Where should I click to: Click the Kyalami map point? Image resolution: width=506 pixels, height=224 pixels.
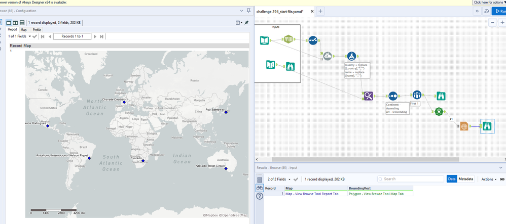point(143,161)
